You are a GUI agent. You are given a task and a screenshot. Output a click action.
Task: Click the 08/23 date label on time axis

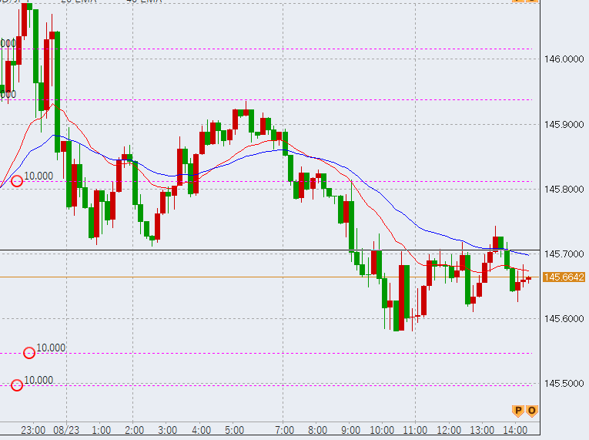67,430
